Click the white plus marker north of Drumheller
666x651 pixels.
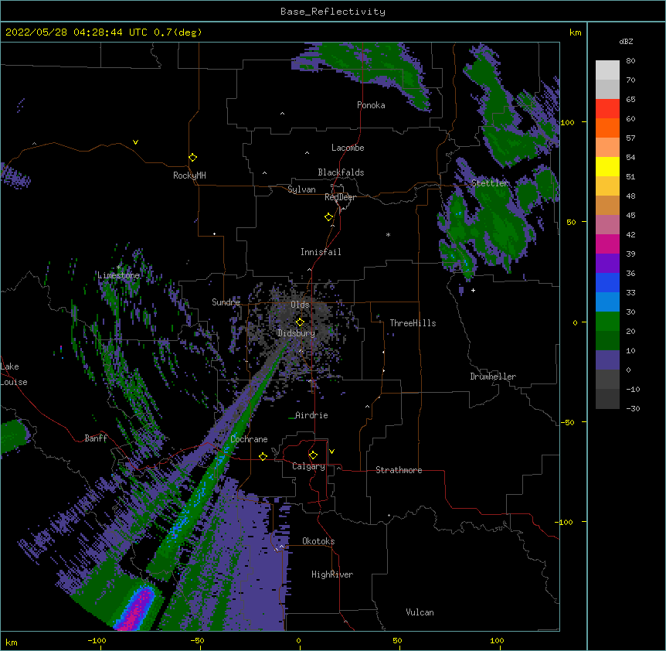(473, 290)
